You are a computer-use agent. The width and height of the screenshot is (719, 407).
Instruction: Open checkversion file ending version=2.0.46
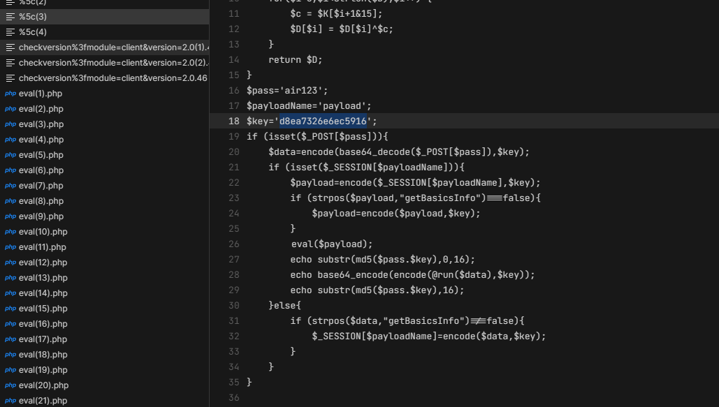click(x=105, y=78)
